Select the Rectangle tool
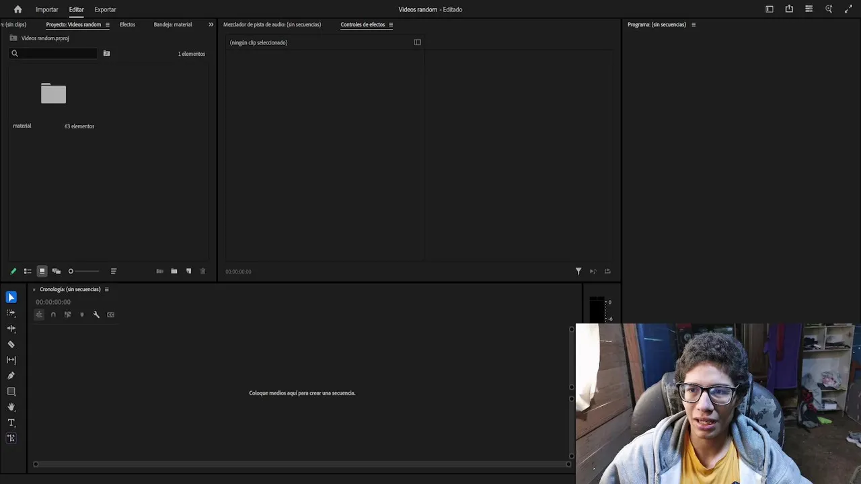 coord(11,391)
